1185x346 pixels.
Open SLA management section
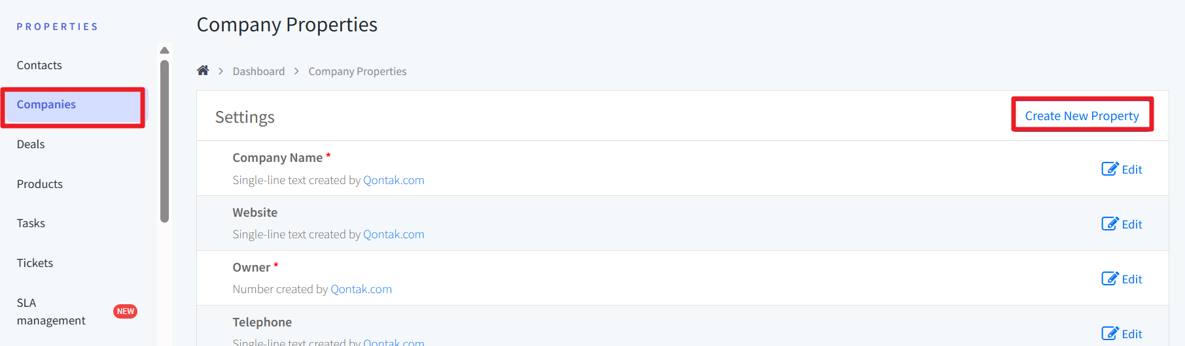pos(51,311)
